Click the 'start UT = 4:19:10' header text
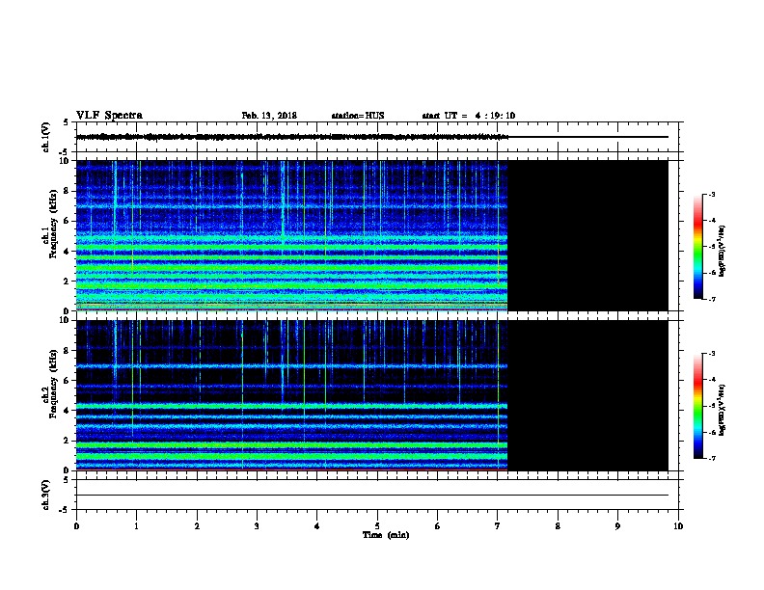 (x=469, y=116)
